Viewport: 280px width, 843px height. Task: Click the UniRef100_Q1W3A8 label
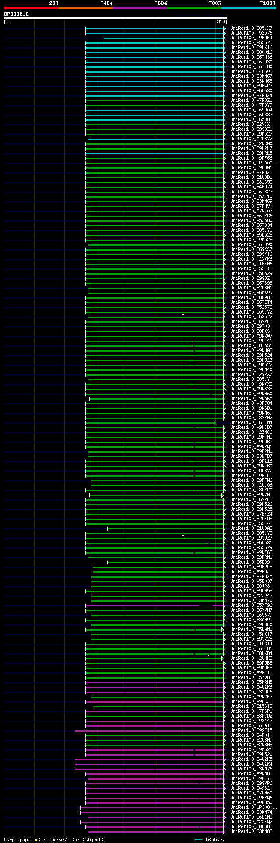pos(251,529)
